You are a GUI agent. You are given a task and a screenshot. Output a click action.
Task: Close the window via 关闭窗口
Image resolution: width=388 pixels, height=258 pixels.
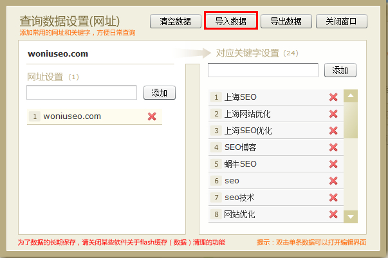coord(342,21)
